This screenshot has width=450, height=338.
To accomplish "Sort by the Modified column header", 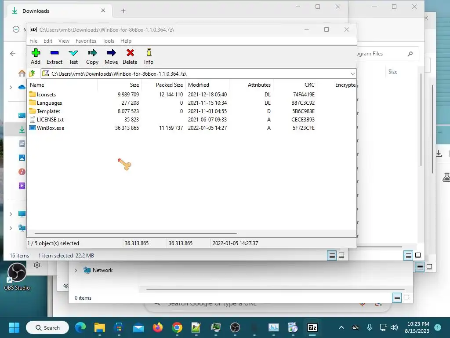I will [207, 85].
